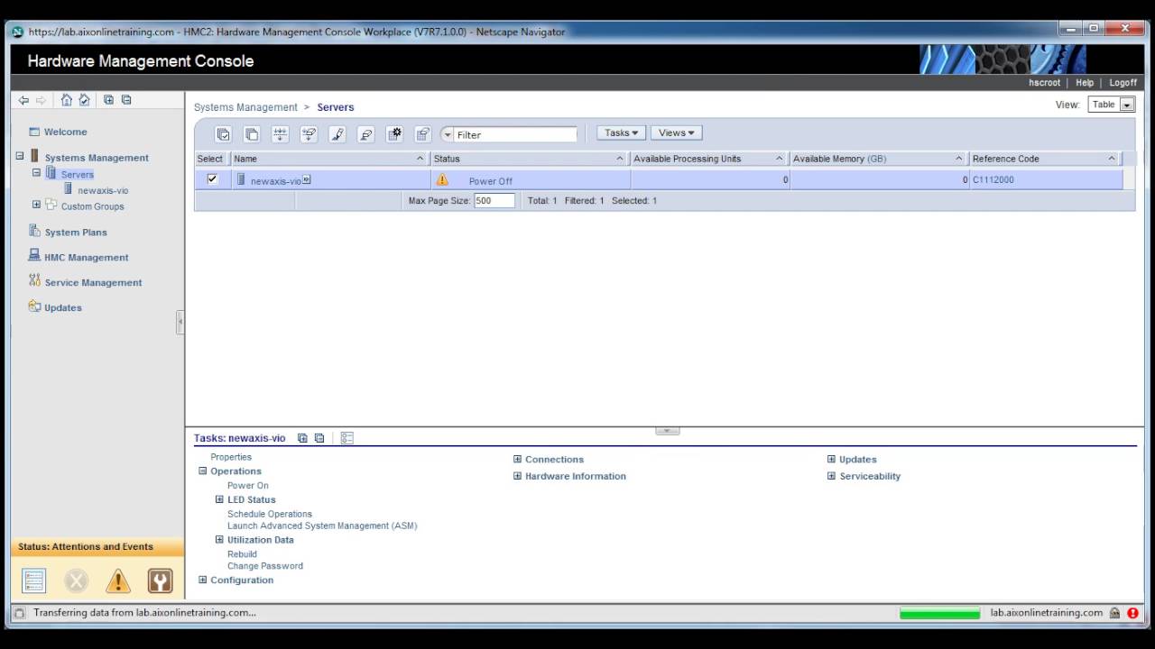Open the View Table combo box
The height and width of the screenshot is (649, 1155).
1111,105
